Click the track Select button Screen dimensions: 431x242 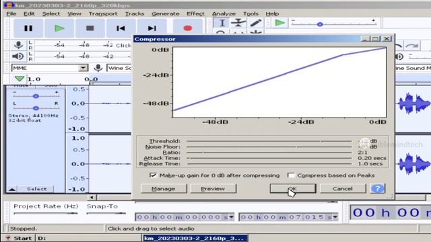click(x=36, y=189)
